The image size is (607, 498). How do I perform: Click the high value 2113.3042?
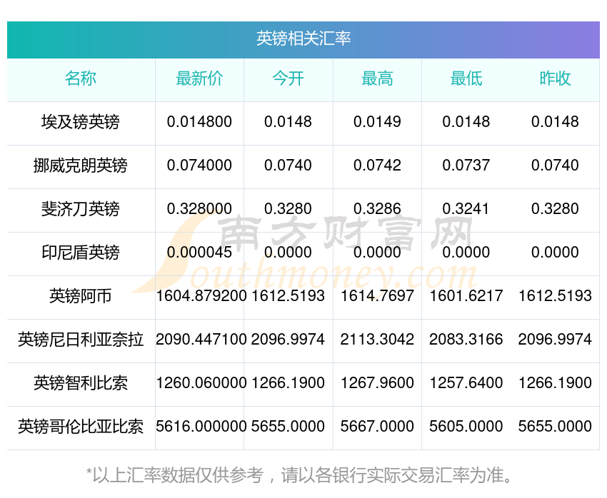click(377, 340)
